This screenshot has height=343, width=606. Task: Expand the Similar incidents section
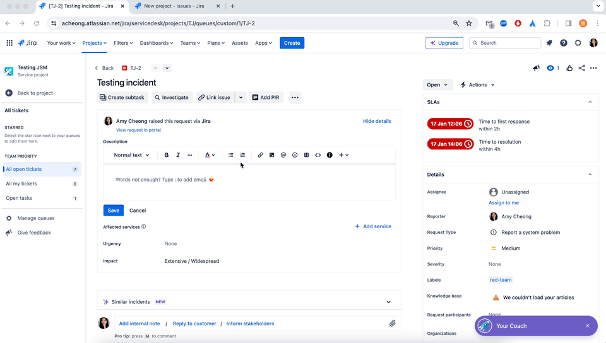point(388,302)
